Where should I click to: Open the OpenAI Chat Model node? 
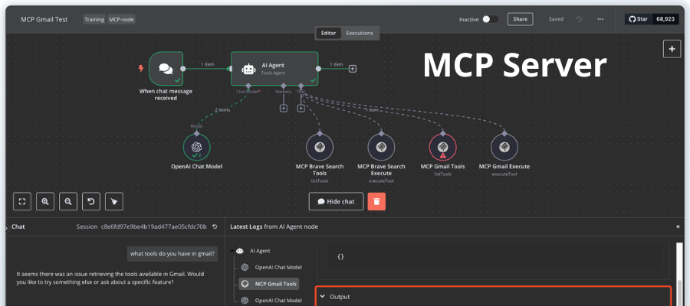click(x=196, y=147)
